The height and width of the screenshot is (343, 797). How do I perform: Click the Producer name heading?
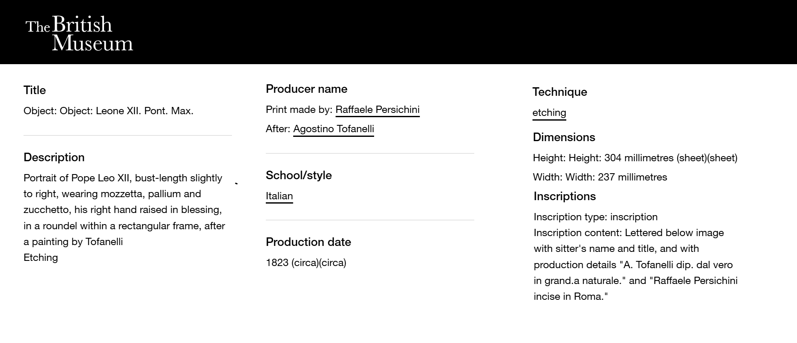pyautogui.click(x=306, y=89)
